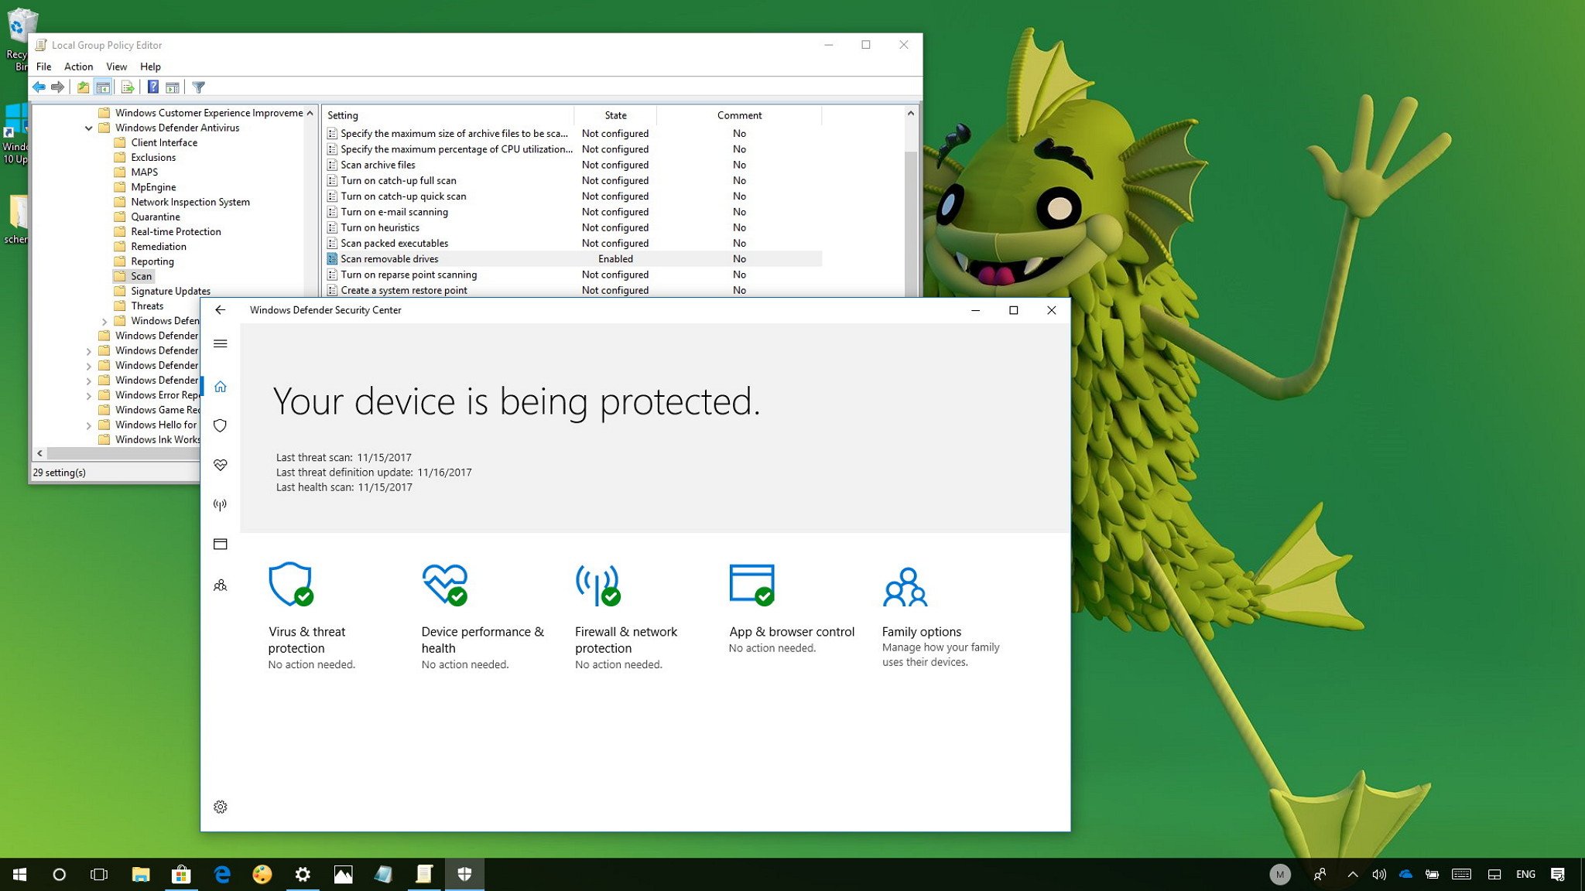Click the Up one level folder icon
The image size is (1585, 891).
[83, 87]
